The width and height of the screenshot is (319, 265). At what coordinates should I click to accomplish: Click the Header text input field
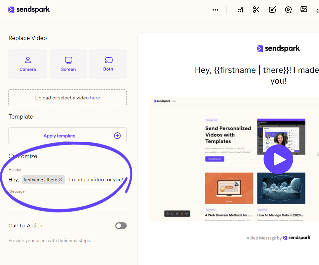68,180
